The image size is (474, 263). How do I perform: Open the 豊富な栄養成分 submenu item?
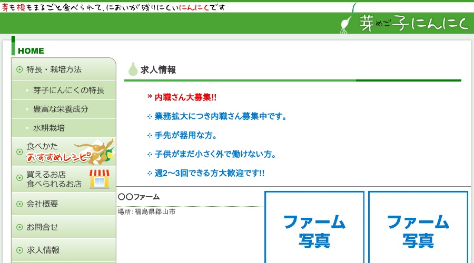click(61, 109)
